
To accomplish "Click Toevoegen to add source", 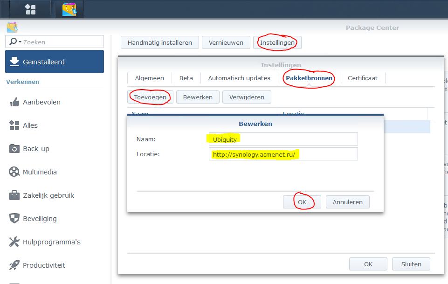I will [x=150, y=97].
